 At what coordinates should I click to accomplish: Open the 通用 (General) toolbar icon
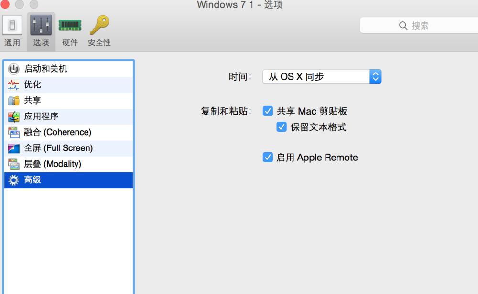point(12,25)
